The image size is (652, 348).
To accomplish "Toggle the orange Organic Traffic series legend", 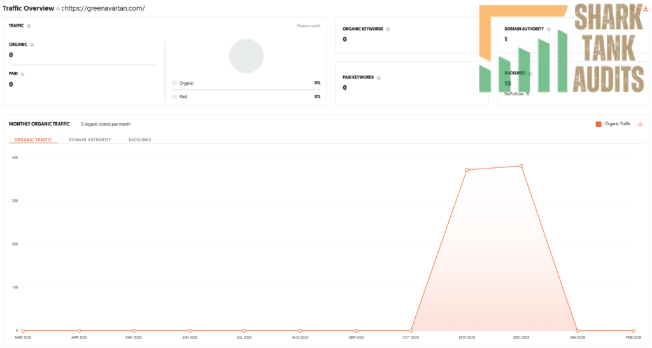I will [x=599, y=124].
